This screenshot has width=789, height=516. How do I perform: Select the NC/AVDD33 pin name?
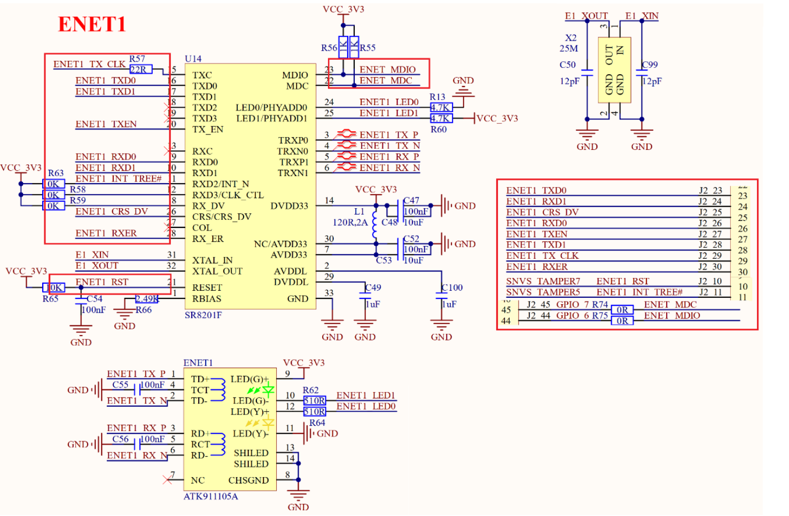click(x=280, y=244)
